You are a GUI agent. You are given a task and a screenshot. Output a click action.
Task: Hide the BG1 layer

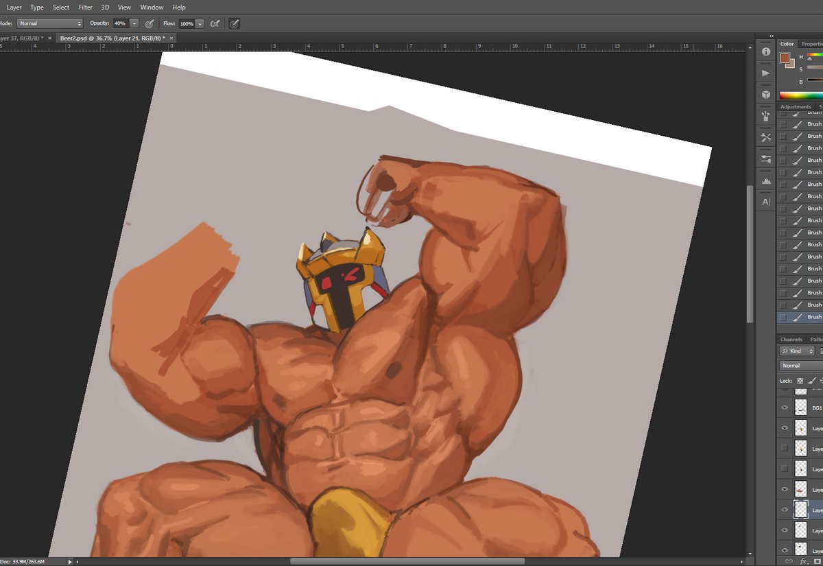point(785,407)
